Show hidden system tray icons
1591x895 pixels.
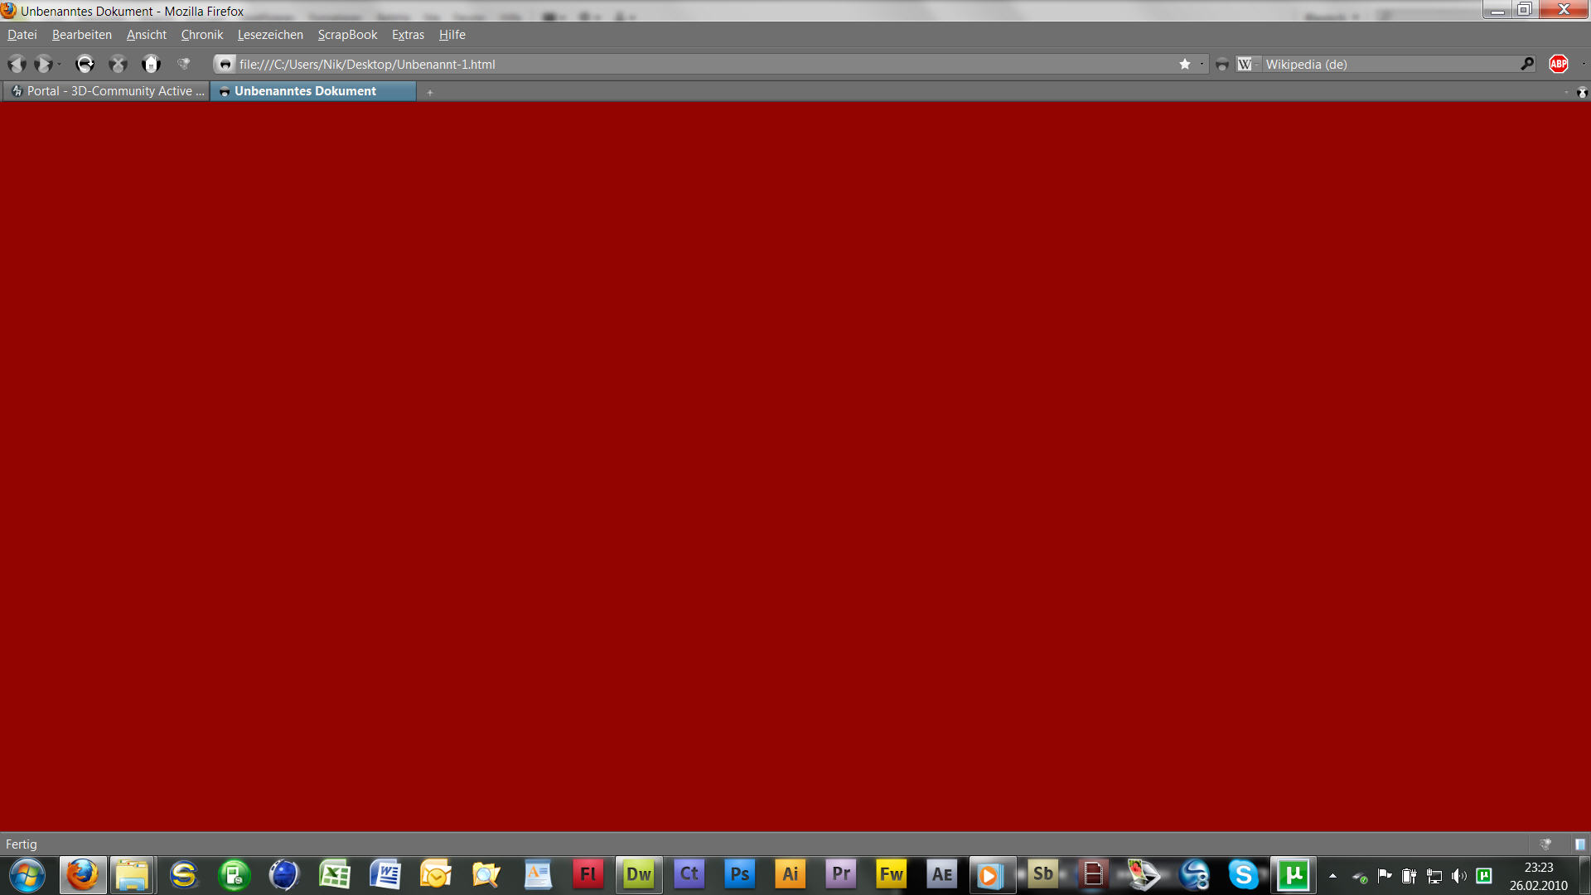(1332, 875)
